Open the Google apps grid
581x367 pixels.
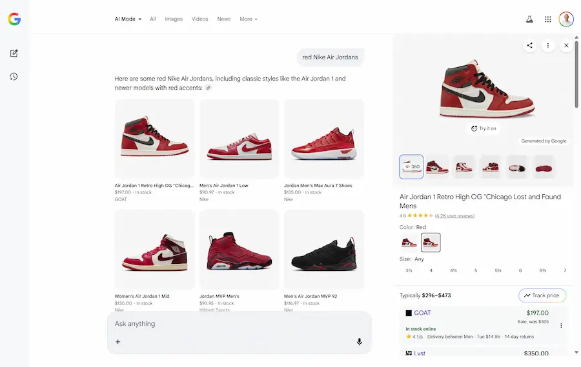click(548, 19)
